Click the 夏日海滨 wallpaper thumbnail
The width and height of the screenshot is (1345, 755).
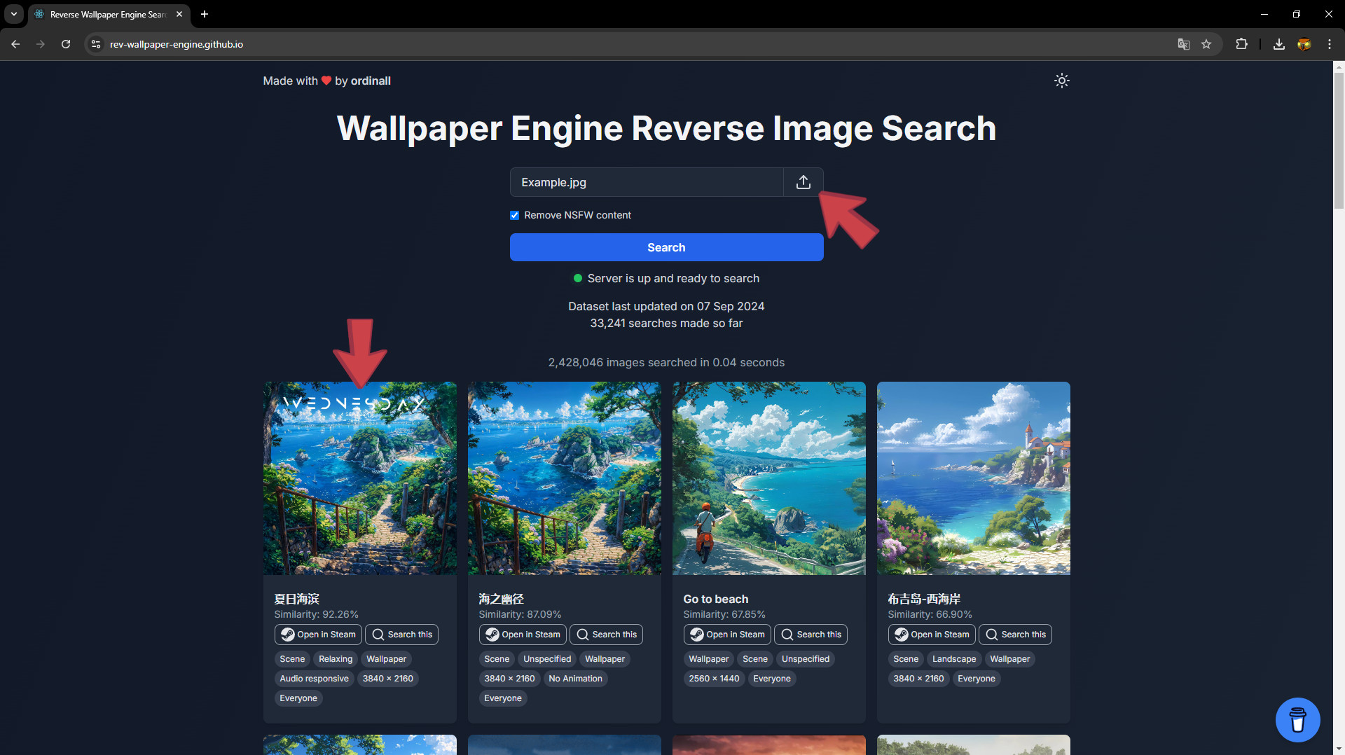(360, 478)
